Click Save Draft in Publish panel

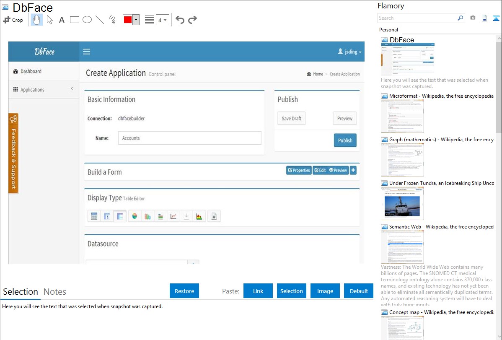click(x=291, y=118)
